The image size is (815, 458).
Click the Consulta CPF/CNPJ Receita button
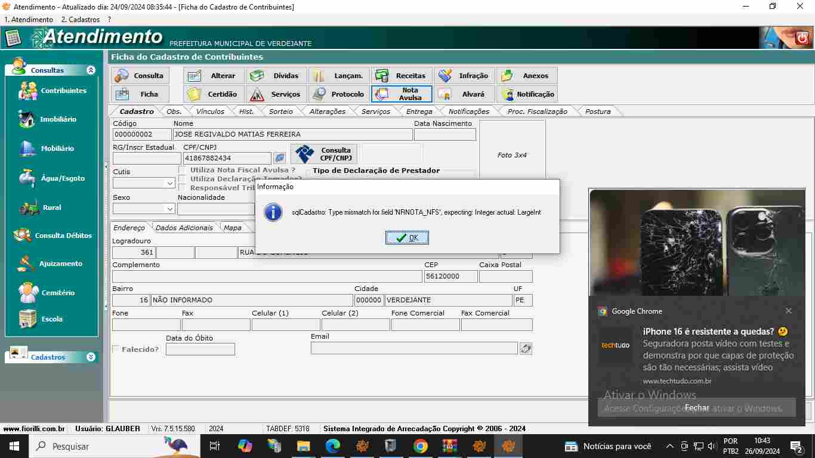(324, 154)
